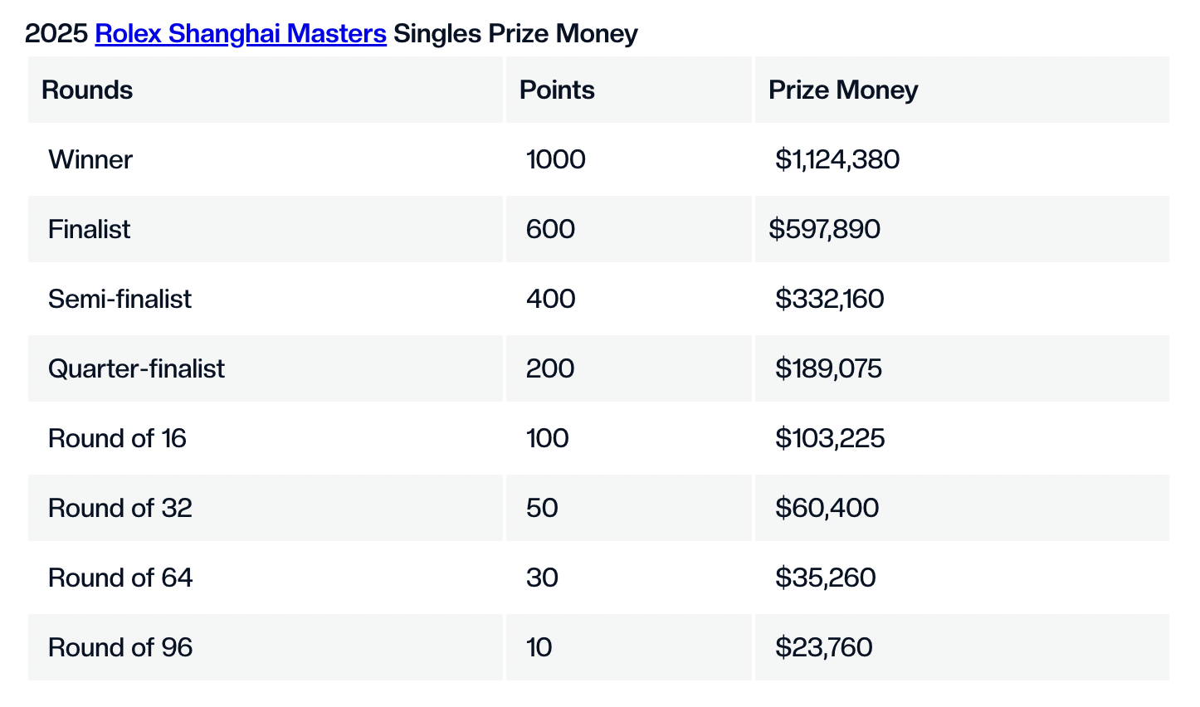Select the Finalist row label
This screenshot has width=1200, height=707.
coord(89,229)
